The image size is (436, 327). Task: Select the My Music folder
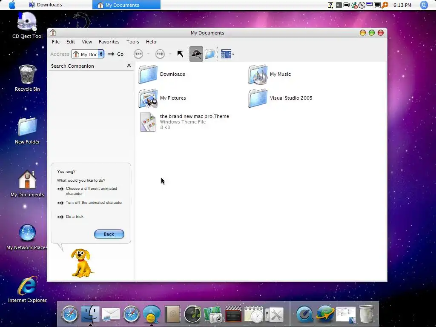(x=270, y=74)
